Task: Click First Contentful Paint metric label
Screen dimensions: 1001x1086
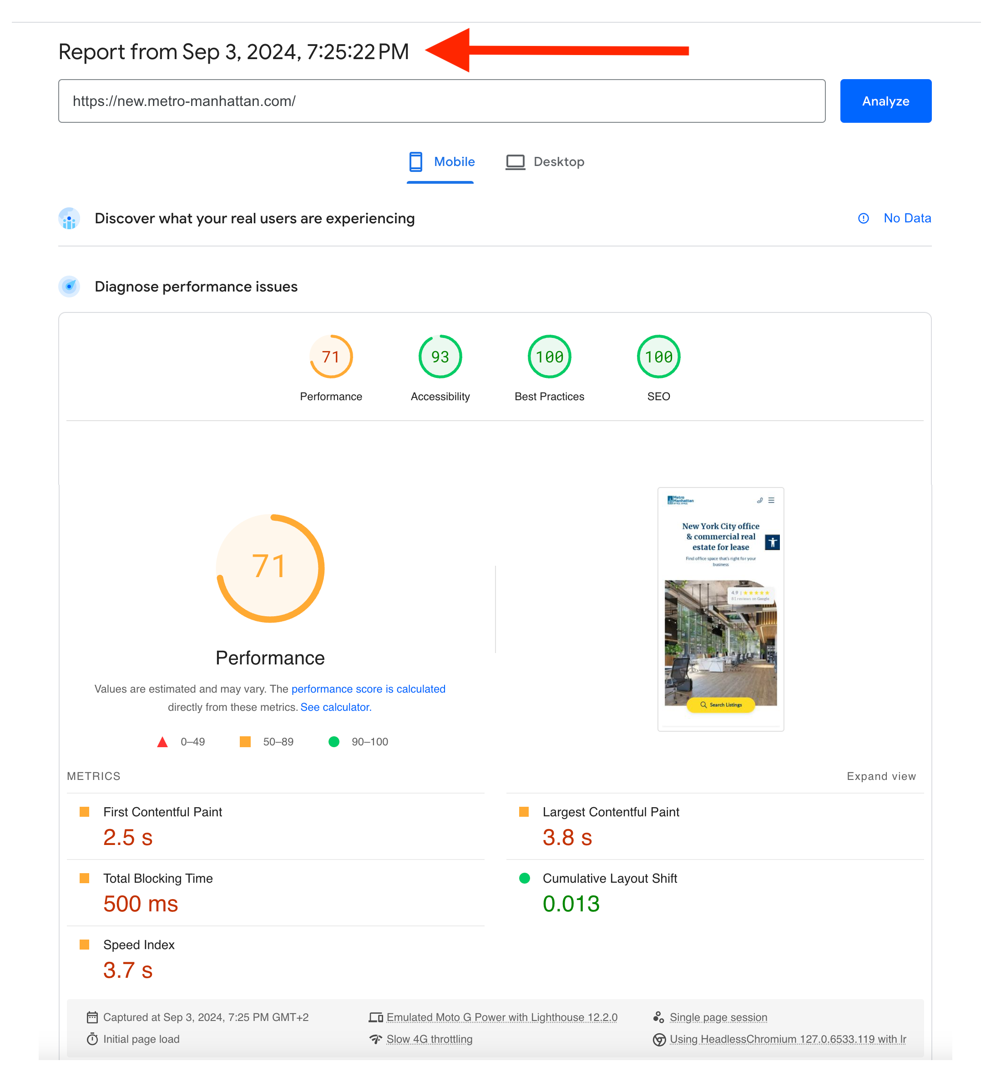Action: 162,811
